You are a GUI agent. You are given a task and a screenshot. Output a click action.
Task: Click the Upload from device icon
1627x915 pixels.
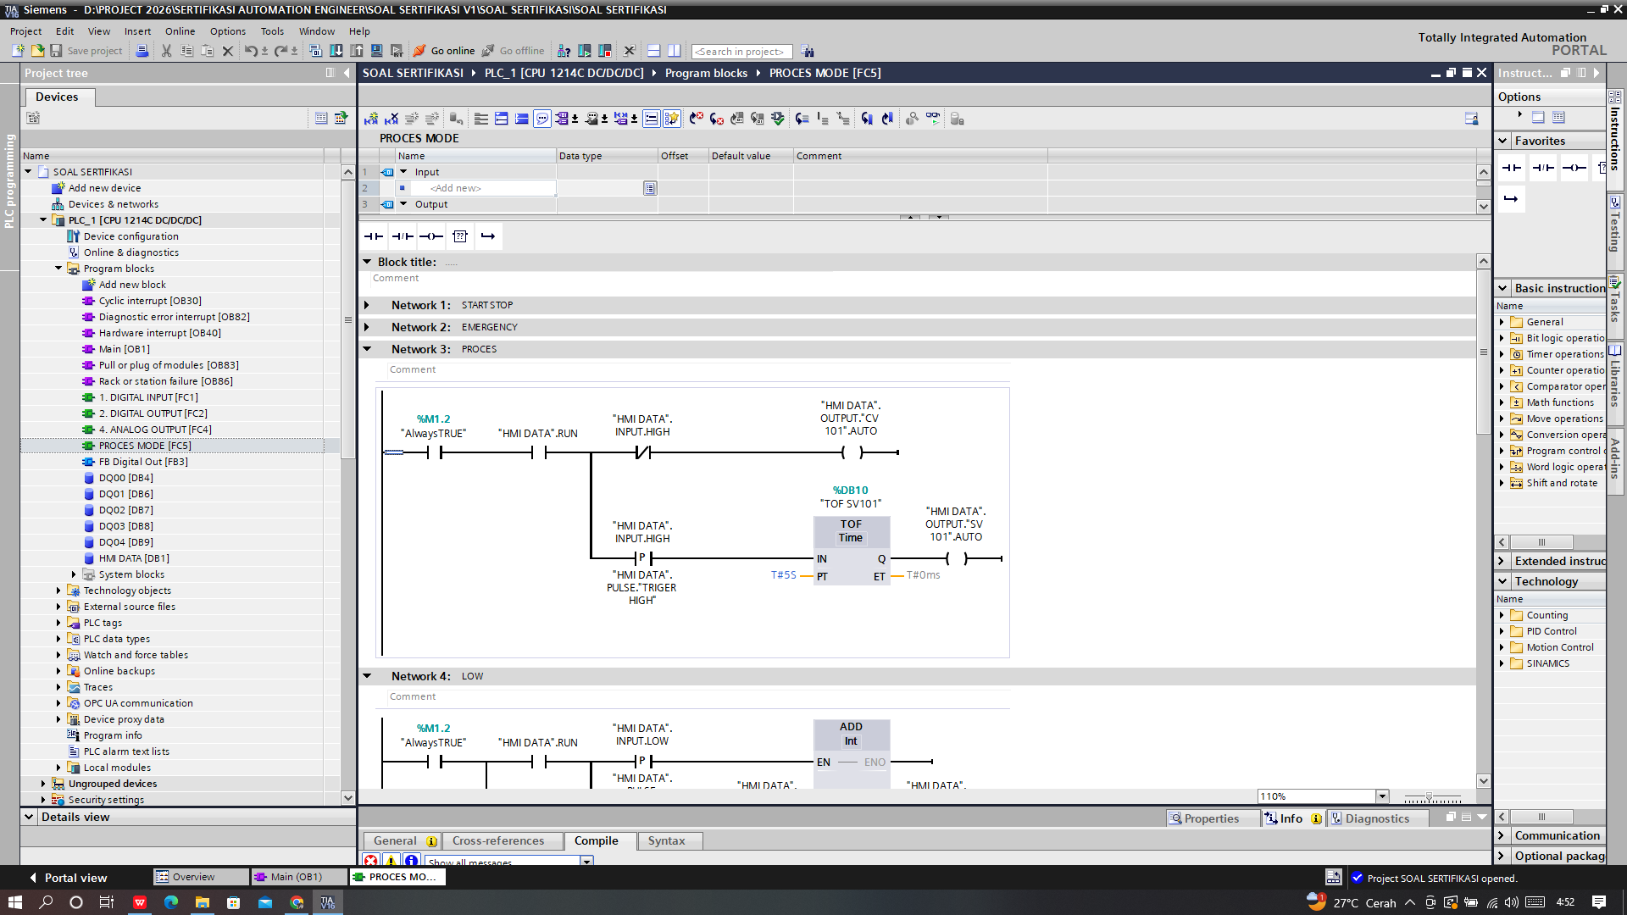pos(357,51)
